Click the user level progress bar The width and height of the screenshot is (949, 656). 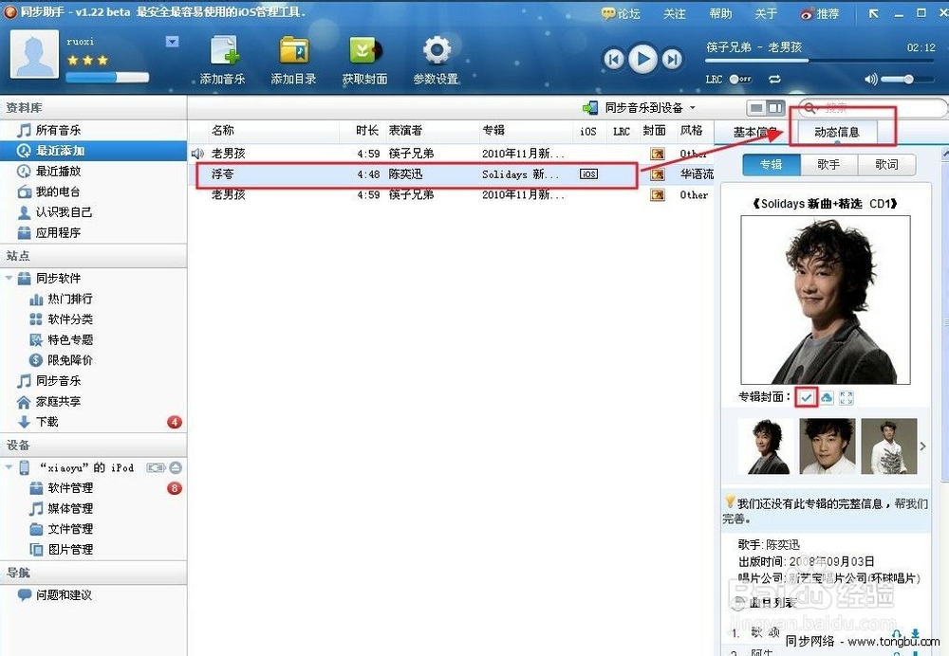[107, 77]
